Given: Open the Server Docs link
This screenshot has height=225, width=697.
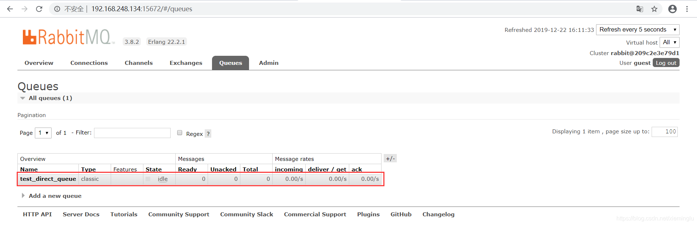Looking at the screenshot, I should click(81, 214).
